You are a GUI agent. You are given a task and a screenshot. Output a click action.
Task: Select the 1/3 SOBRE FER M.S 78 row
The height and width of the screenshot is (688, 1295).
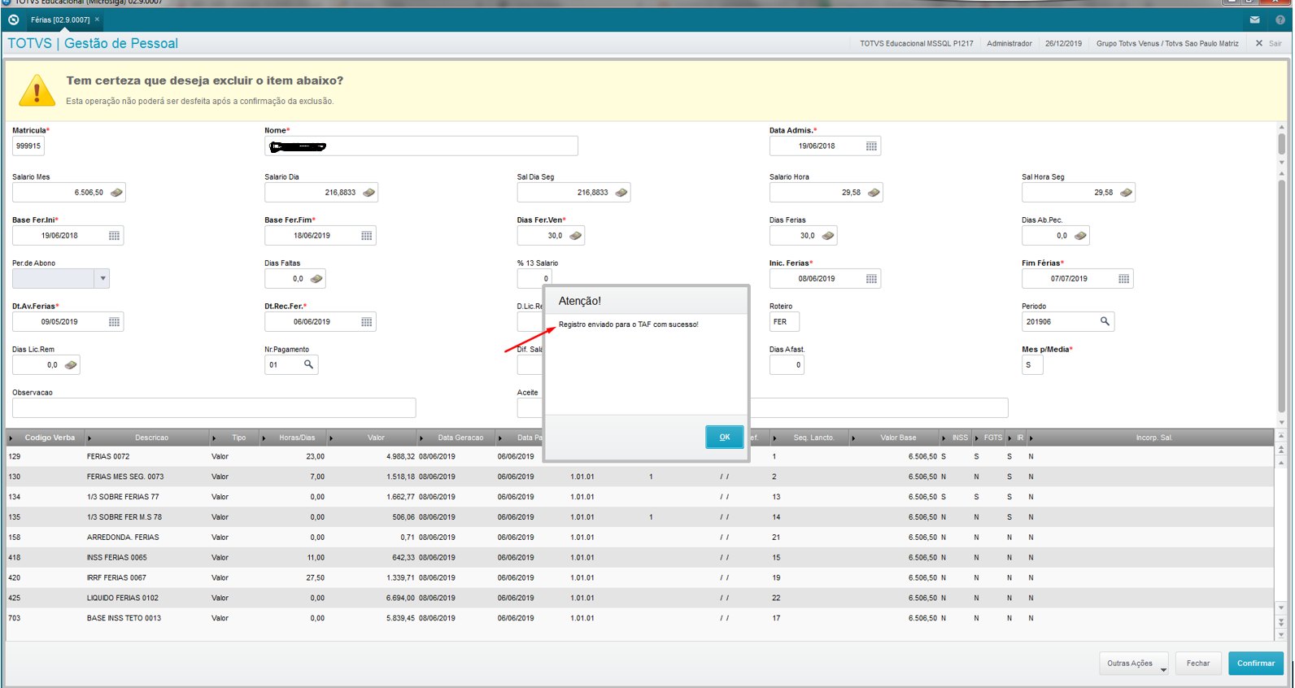[639, 517]
